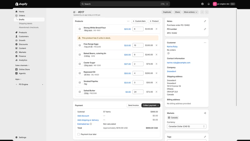Viewport: 250px width, 141px height.
Task: Click the add Product button
Action: click(154, 21)
